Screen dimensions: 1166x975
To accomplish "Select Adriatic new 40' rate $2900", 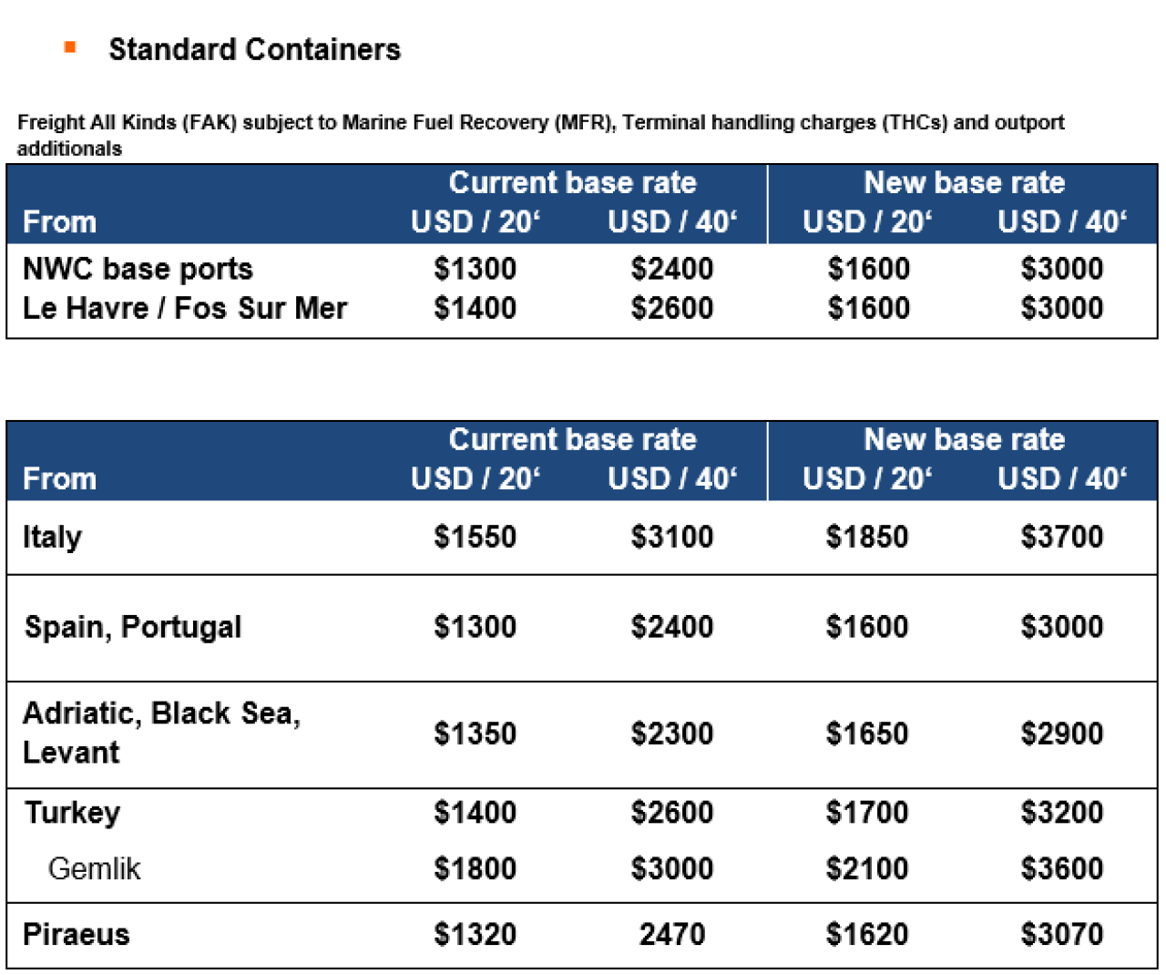I will (1062, 734).
